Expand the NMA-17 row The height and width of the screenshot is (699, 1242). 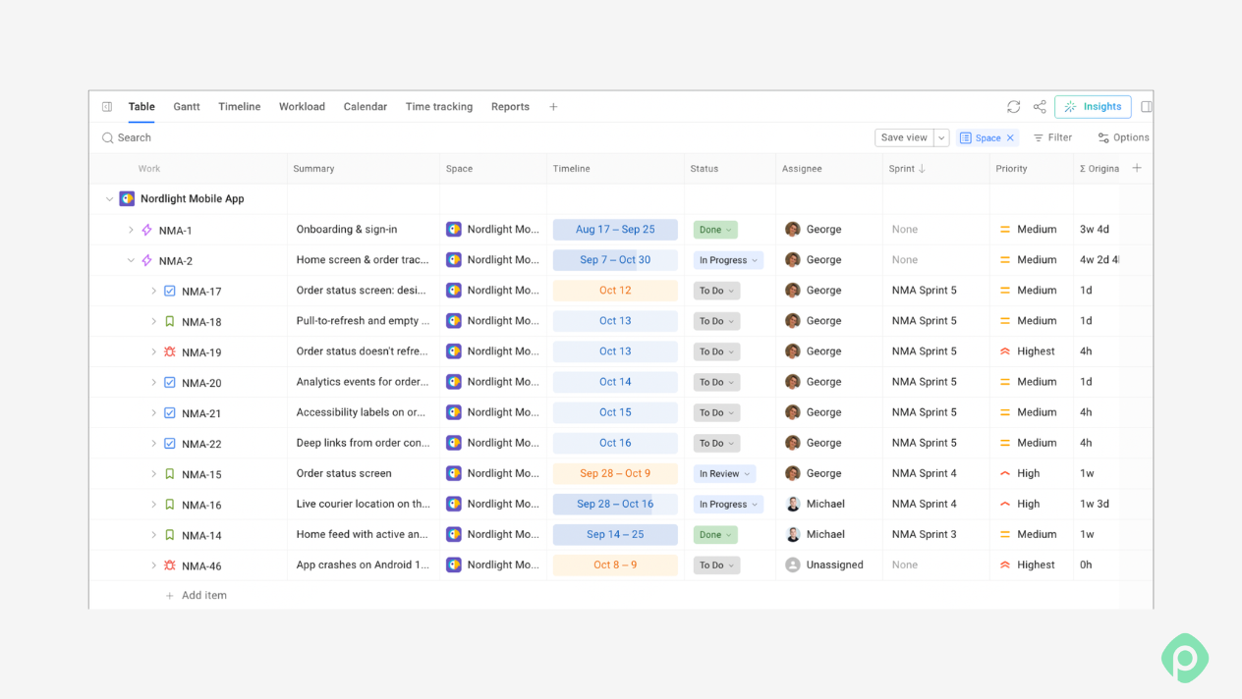(153, 291)
